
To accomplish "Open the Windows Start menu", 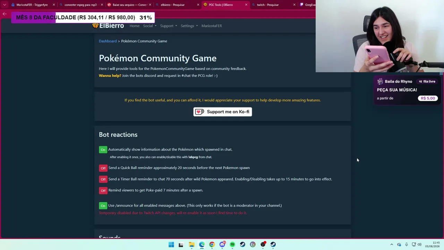I will pyautogui.click(x=171, y=244).
